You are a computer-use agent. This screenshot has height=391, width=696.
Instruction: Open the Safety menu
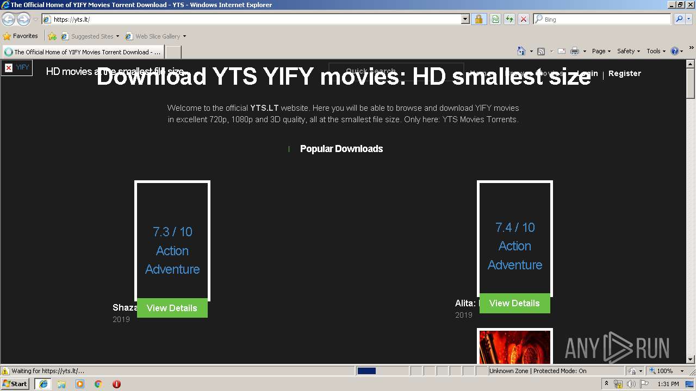(629, 51)
